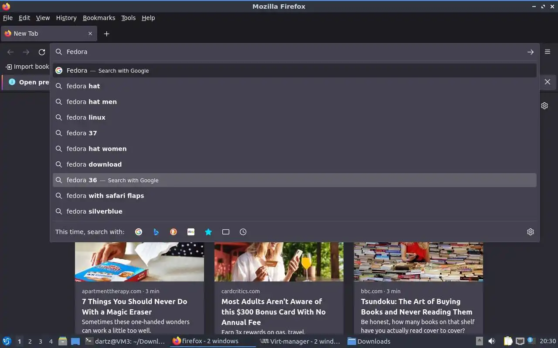
Task: Search open tabs via the tab icon
Action: click(226, 232)
